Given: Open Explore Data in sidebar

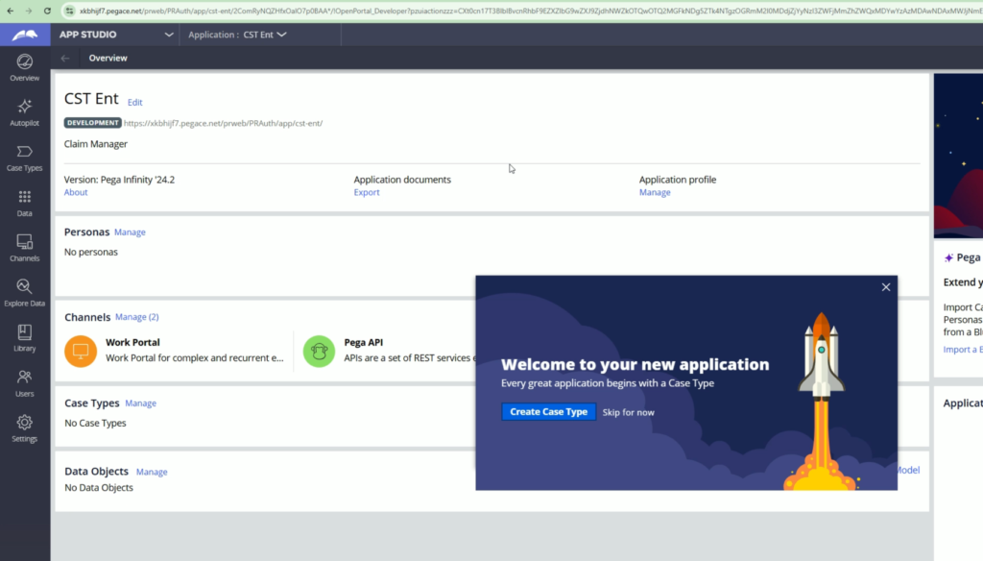Looking at the screenshot, I should (24, 293).
